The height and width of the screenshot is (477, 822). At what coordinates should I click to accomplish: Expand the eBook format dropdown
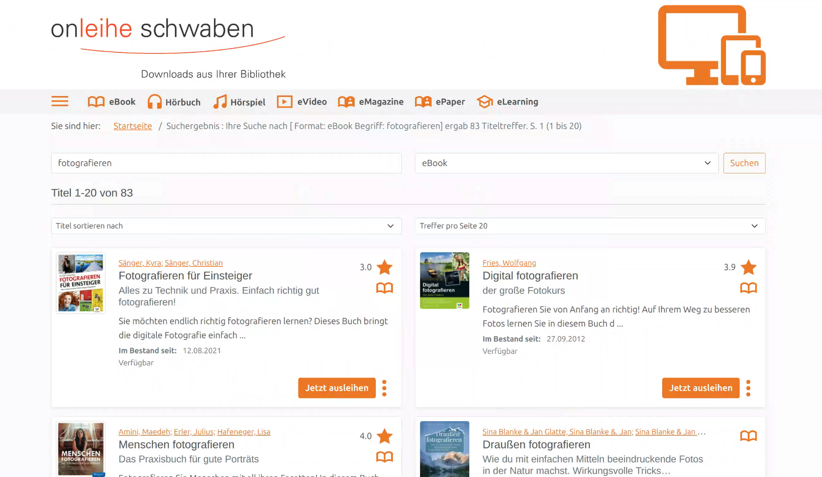(566, 163)
